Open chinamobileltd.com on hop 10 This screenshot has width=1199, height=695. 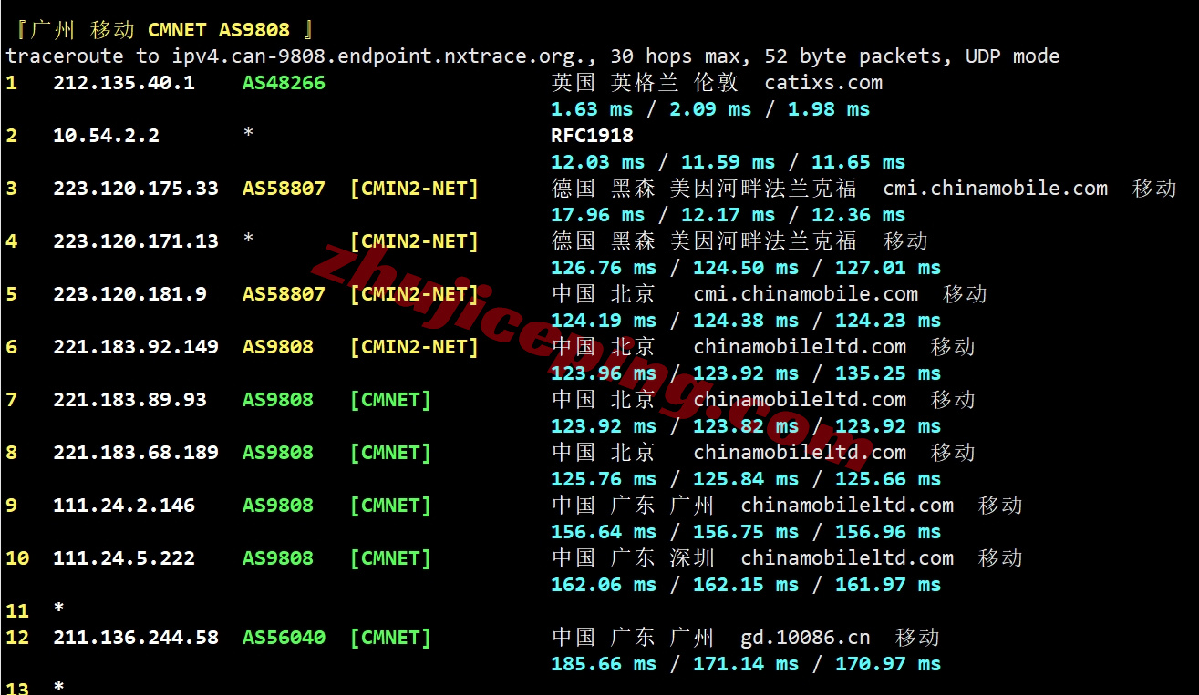click(x=846, y=558)
